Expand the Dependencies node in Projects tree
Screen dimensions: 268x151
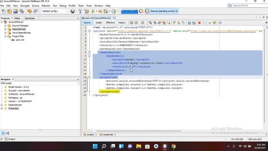(x=5, y=29)
